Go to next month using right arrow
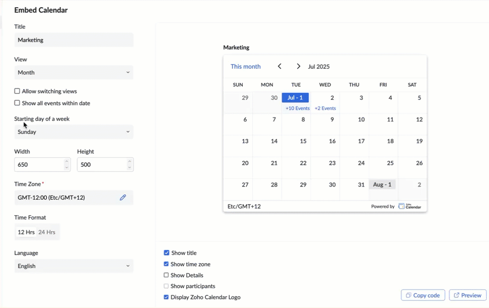489x308 pixels. [x=298, y=66]
